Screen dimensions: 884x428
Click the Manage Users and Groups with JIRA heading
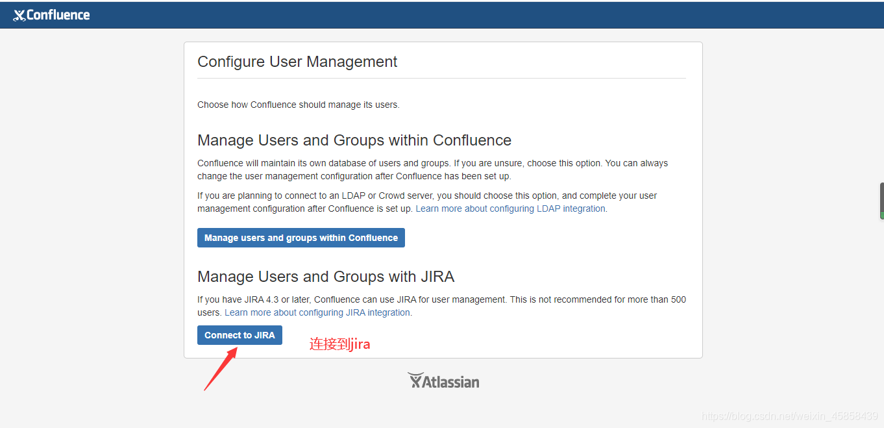click(x=326, y=277)
